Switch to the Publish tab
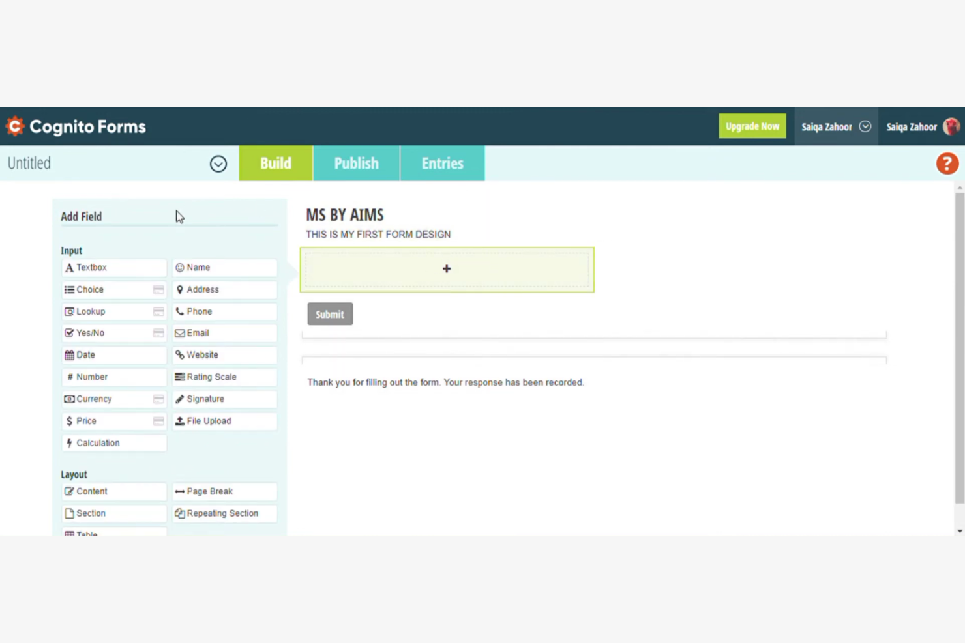 pyautogui.click(x=356, y=164)
